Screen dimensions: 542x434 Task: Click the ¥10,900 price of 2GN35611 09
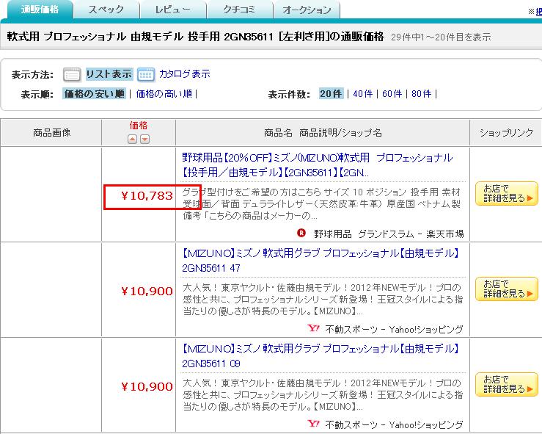(x=147, y=386)
